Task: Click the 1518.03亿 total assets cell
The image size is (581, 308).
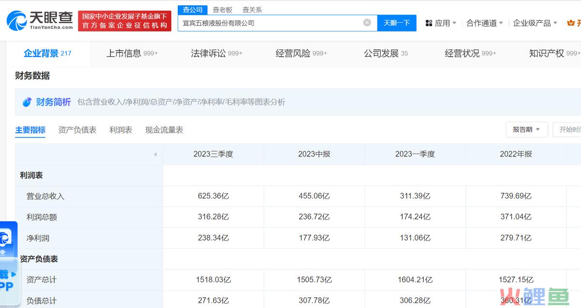Action: click(213, 279)
